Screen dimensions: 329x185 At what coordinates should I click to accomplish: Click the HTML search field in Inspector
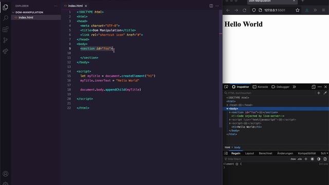coord(269,93)
